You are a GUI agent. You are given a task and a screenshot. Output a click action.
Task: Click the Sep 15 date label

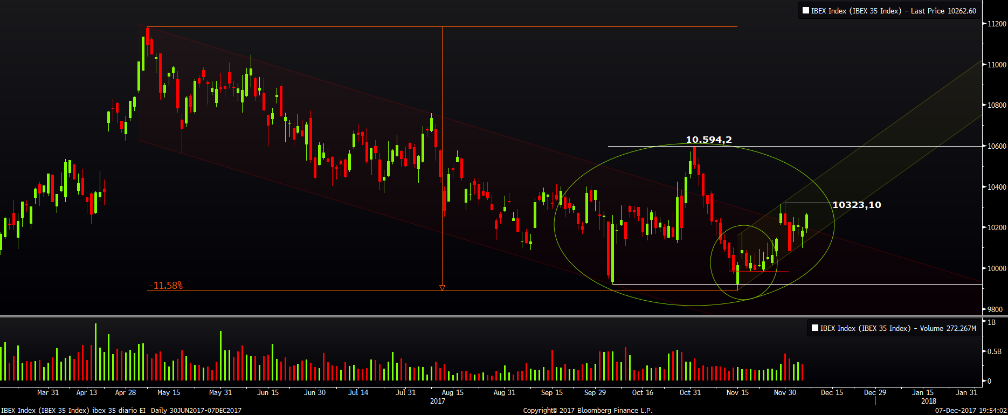click(552, 392)
